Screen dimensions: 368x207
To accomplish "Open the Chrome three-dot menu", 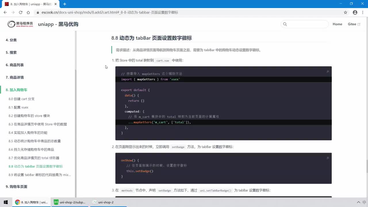I will point(363,12).
